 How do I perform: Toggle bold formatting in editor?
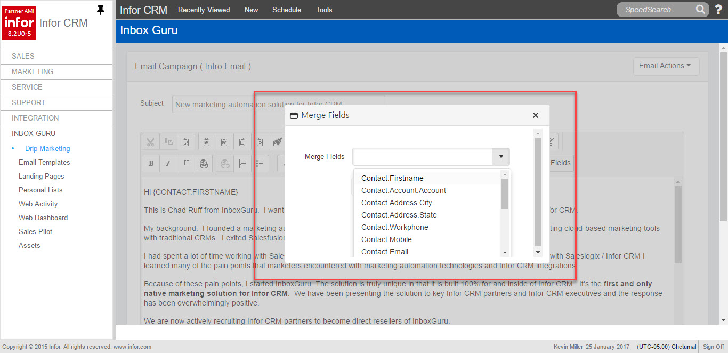click(x=151, y=163)
